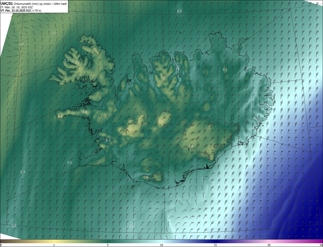
Task: Click the 10 tick label on the color scale
Action: [161, 245]
